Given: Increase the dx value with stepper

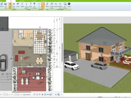Looking at the screenshot, I should pos(7,94).
